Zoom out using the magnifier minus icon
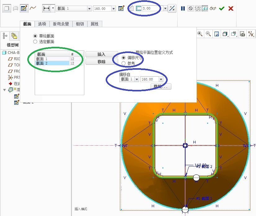This screenshot has width=256, height=216. click(208, 34)
